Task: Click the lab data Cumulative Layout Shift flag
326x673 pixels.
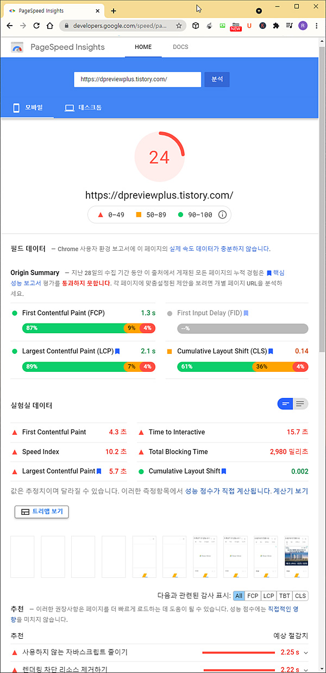Action: 224,471
